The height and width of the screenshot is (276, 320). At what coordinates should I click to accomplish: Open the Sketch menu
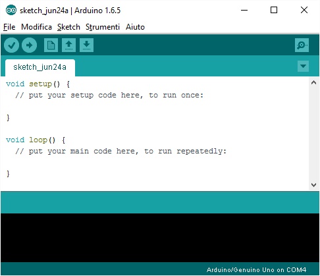click(68, 27)
